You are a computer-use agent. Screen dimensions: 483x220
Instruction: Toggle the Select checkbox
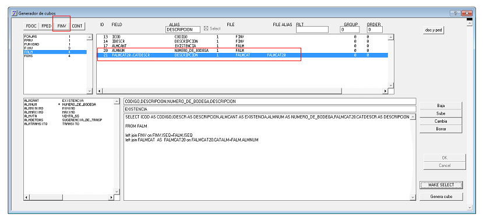click(x=206, y=29)
